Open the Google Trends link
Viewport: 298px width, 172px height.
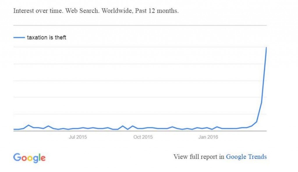(x=246, y=157)
